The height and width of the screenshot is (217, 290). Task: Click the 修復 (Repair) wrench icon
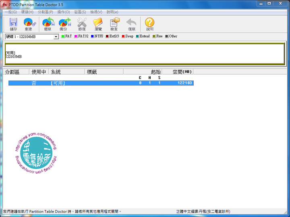(x=82, y=24)
